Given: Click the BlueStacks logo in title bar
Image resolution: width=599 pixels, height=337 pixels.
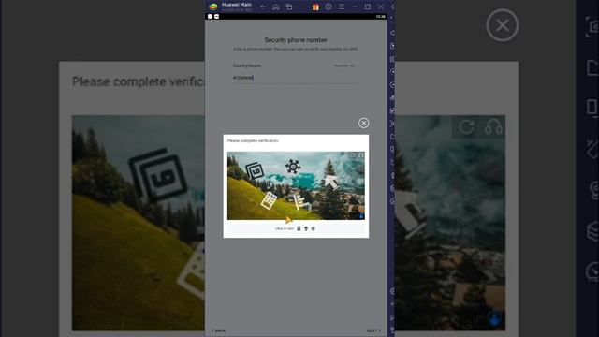Looking at the screenshot, I should [212, 7].
